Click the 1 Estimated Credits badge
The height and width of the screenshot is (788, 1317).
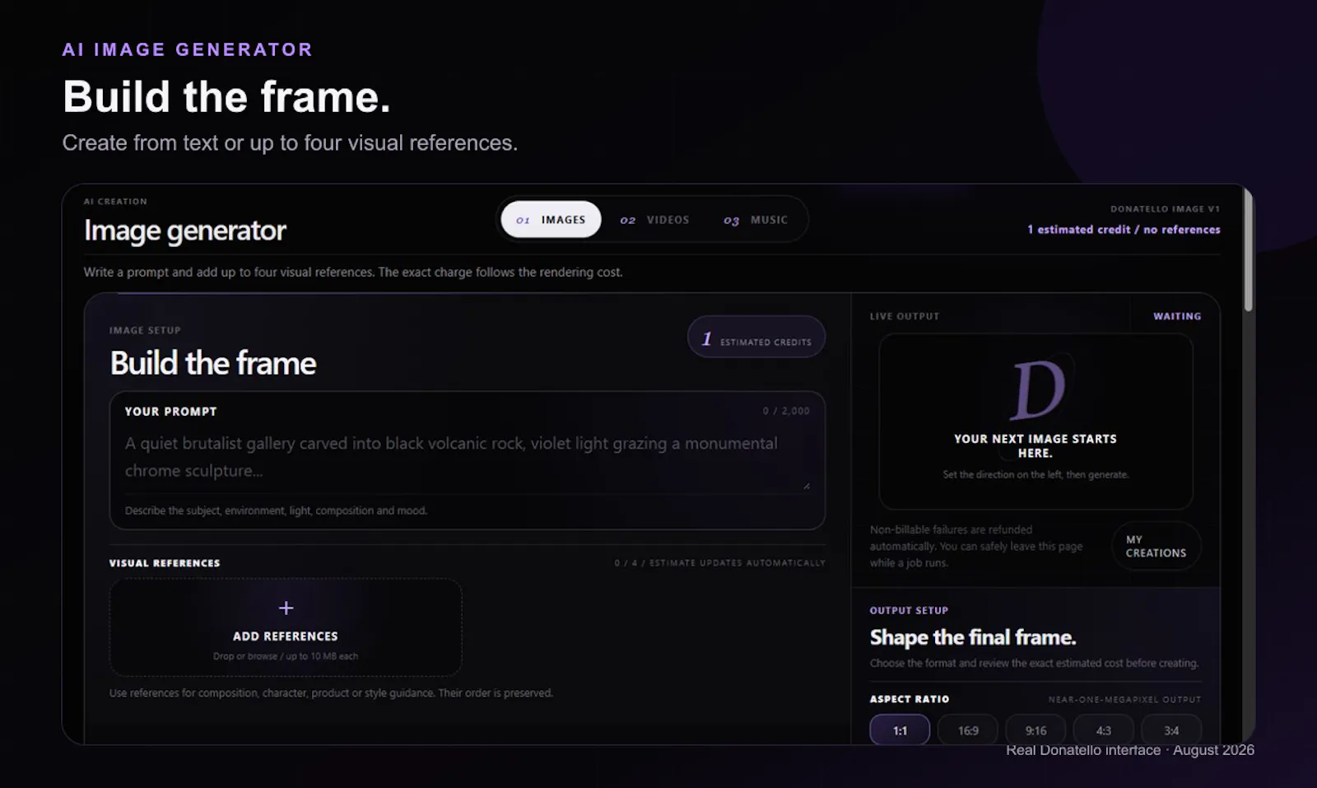pos(756,338)
